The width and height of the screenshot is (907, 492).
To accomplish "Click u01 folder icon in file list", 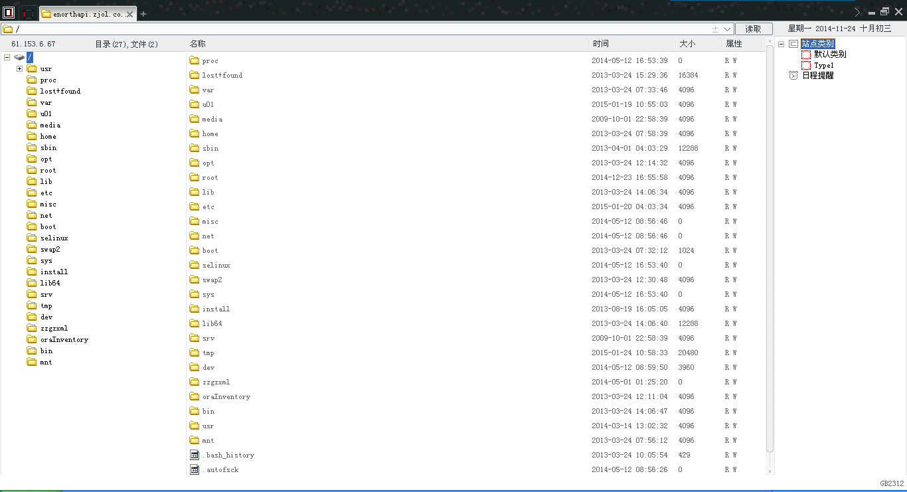I will pyautogui.click(x=195, y=104).
